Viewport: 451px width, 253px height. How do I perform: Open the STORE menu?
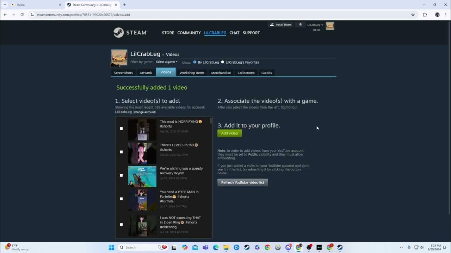coord(168,33)
